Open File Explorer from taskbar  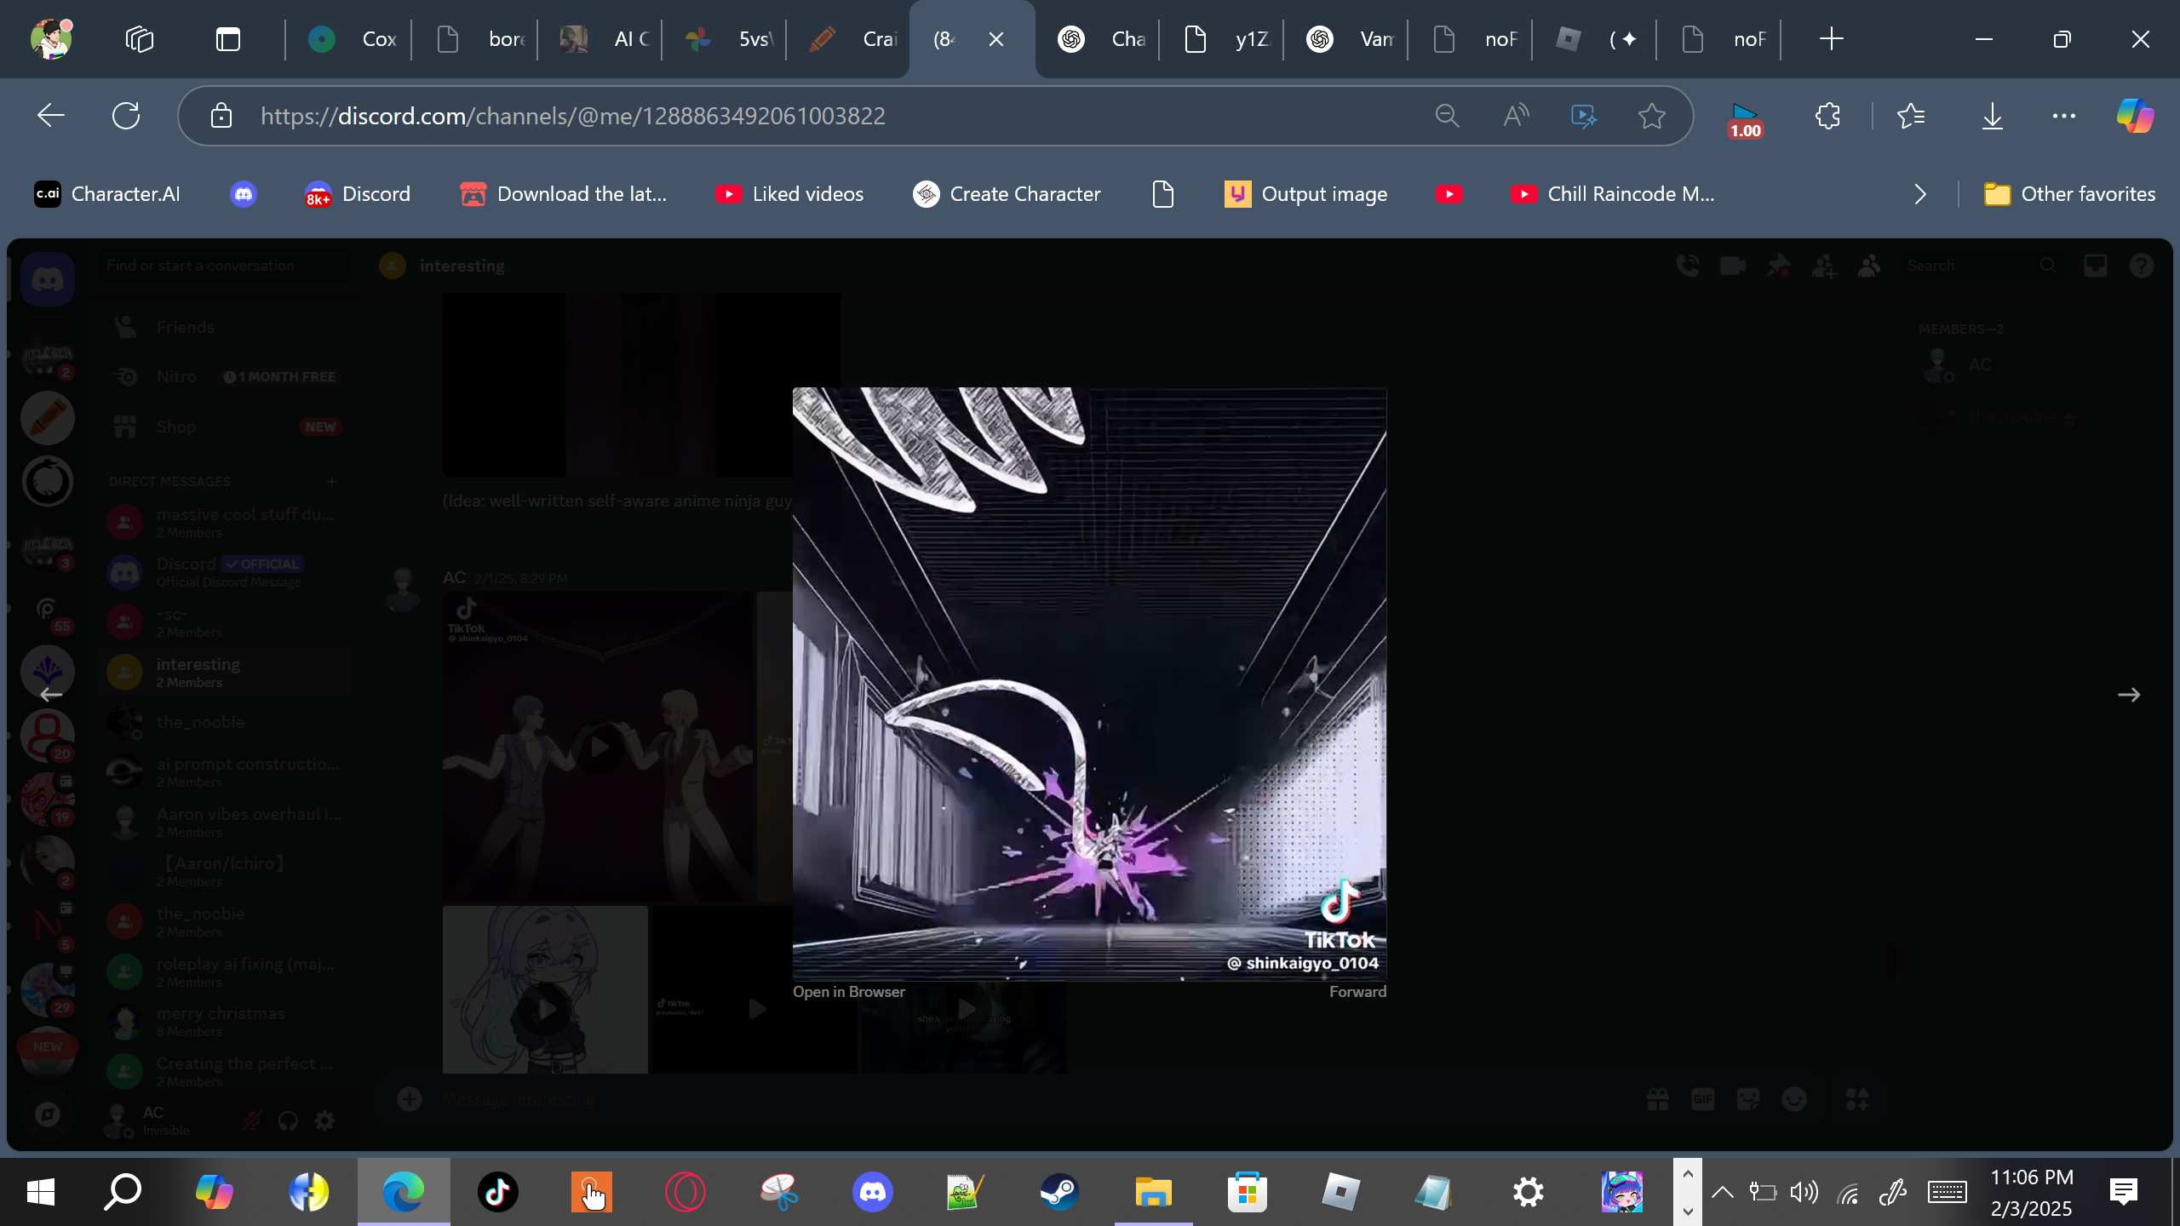pyautogui.click(x=1153, y=1192)
